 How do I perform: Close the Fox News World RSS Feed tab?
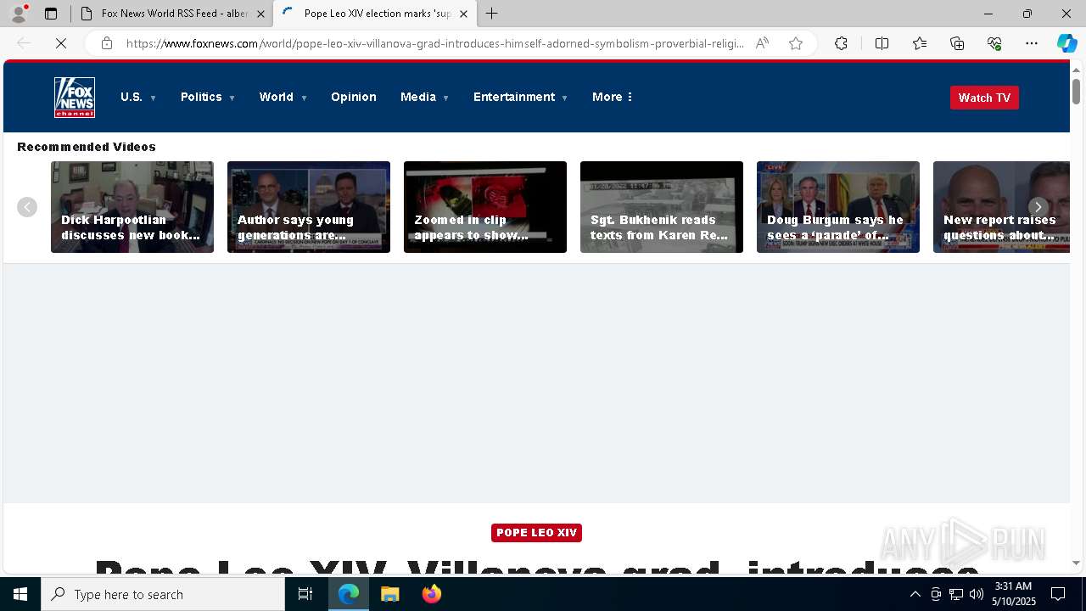[260, 14]
